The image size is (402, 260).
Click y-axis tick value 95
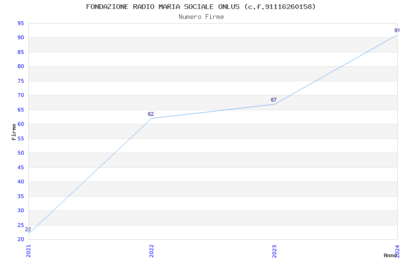pos(21,24)
